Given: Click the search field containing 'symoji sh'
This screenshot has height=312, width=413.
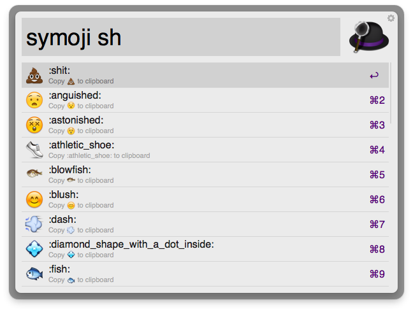Looking at the screenshot, I should [180, 38].
